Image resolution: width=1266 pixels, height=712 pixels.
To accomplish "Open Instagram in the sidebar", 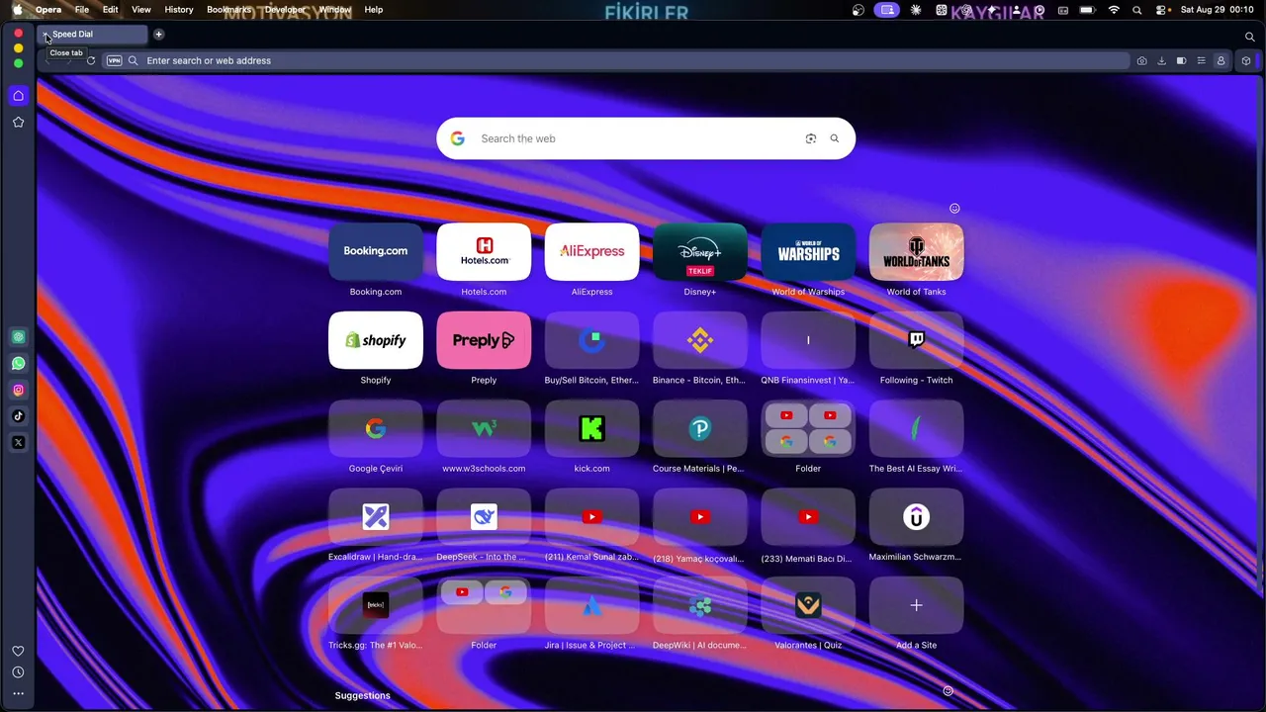I will 18,391.
